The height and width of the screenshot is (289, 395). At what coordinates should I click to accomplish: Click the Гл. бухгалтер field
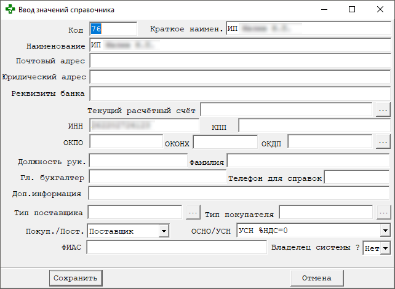coord(157,178)
